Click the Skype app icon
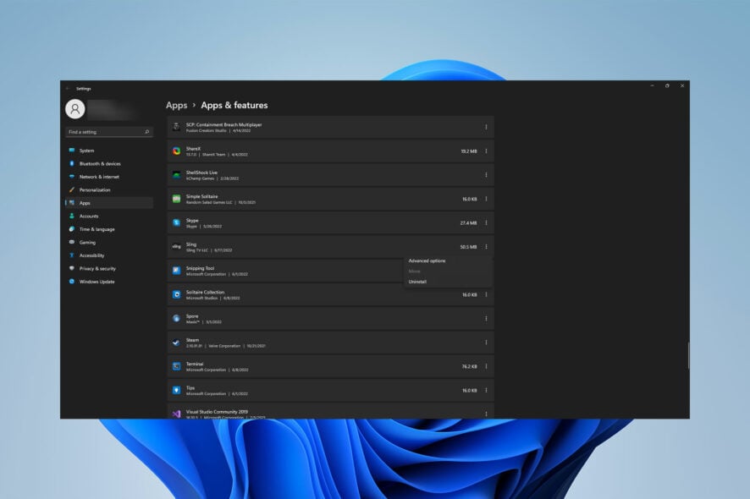750x499 pixels. tap(177, 222)
